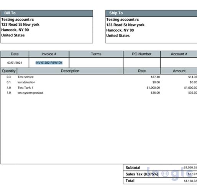This screenshot has height=185, width=197.
Task: Click the test detection line item
Action: tap(26, 82)
